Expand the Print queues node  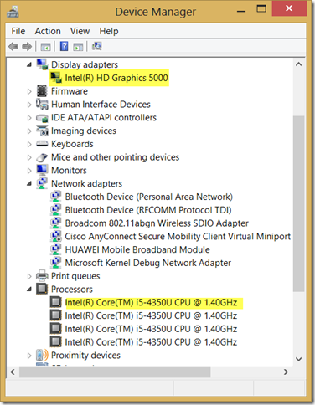pos(29,276)
